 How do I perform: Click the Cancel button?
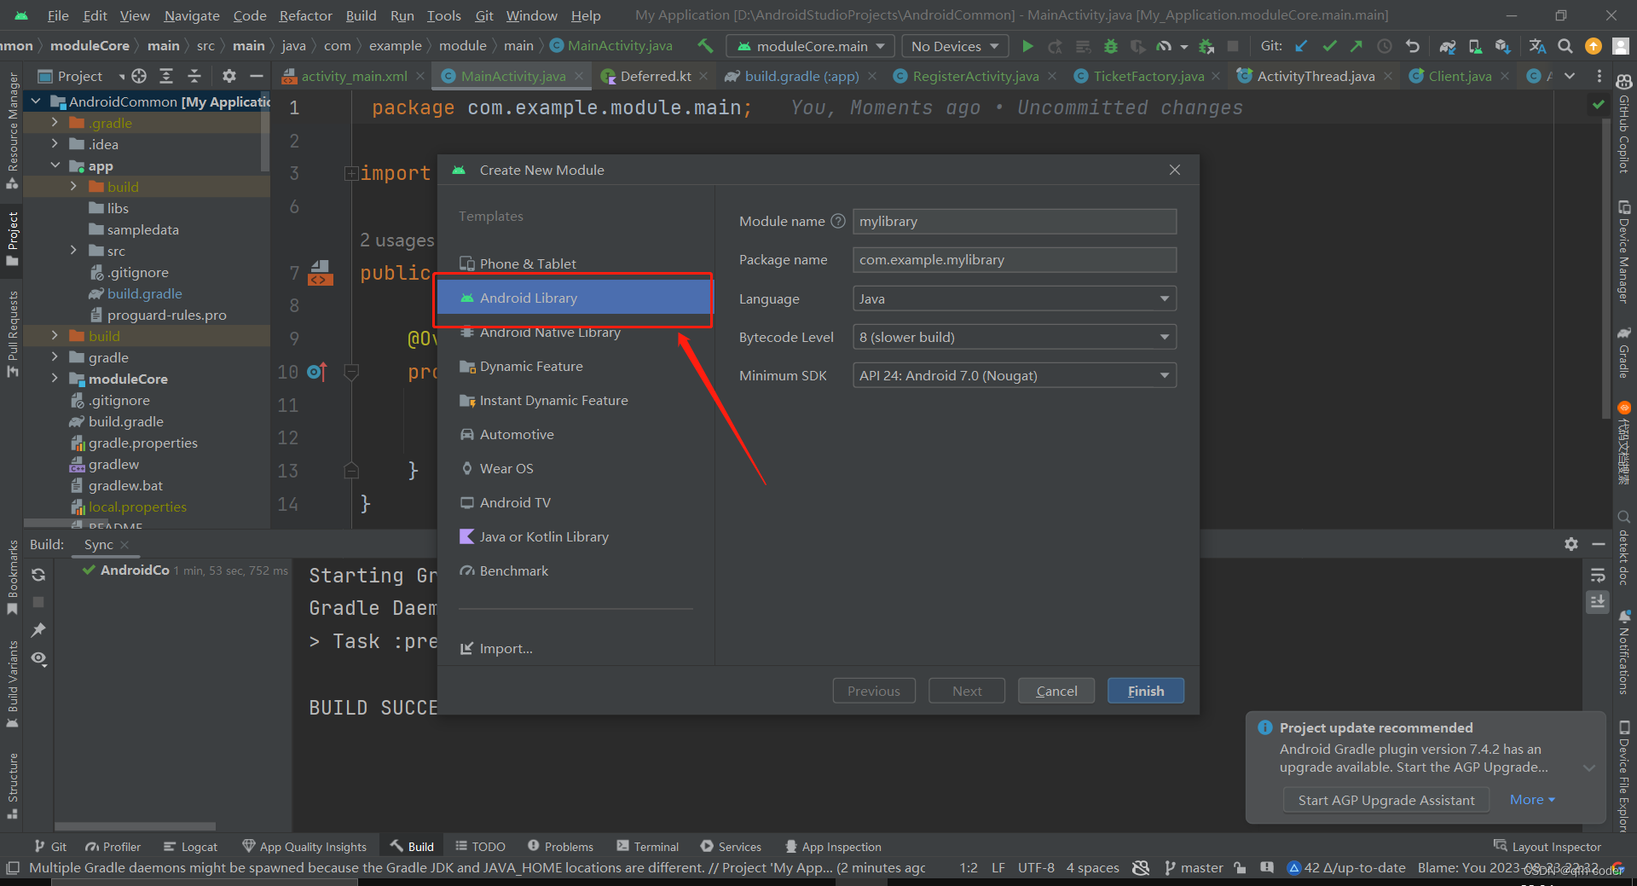(1056, 691)
